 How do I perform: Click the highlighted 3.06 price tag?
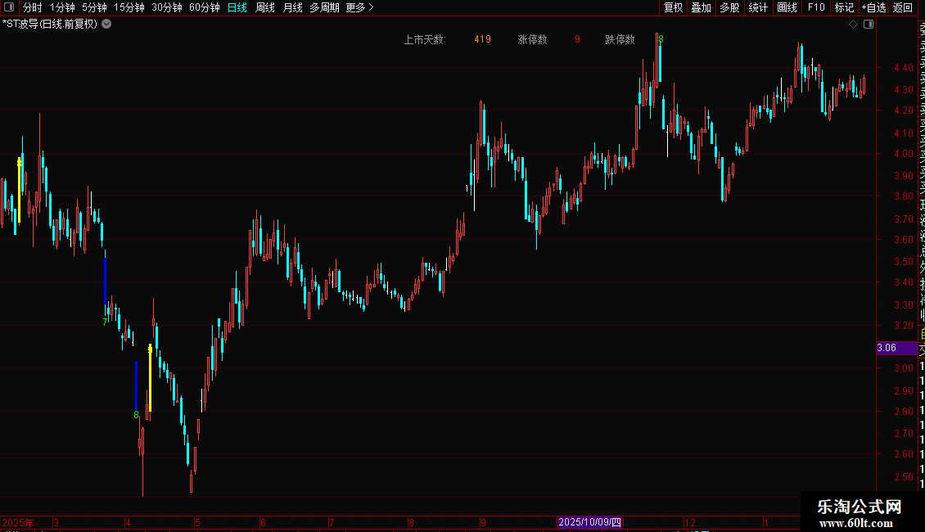pos(896,348)
